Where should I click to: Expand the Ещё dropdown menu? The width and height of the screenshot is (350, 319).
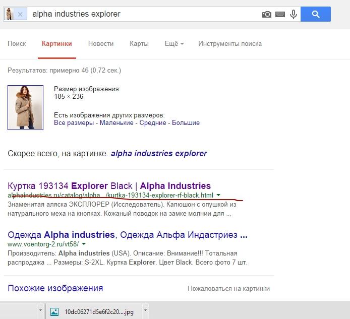click(174, 43)
